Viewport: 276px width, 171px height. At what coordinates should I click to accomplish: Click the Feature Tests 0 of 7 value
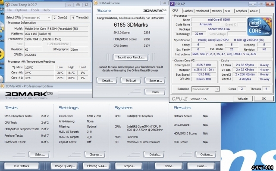(45, 136)
